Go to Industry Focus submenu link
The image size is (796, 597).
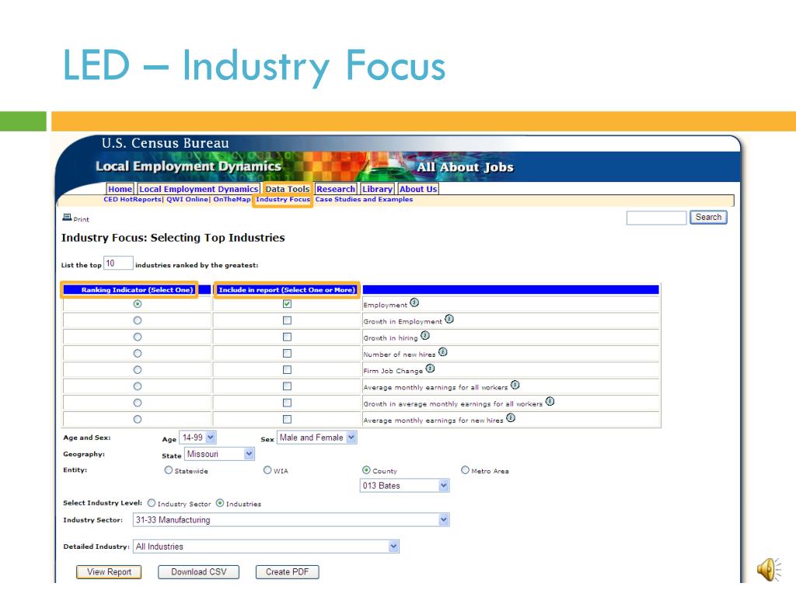pyautogui.click(x=283, y=200)
